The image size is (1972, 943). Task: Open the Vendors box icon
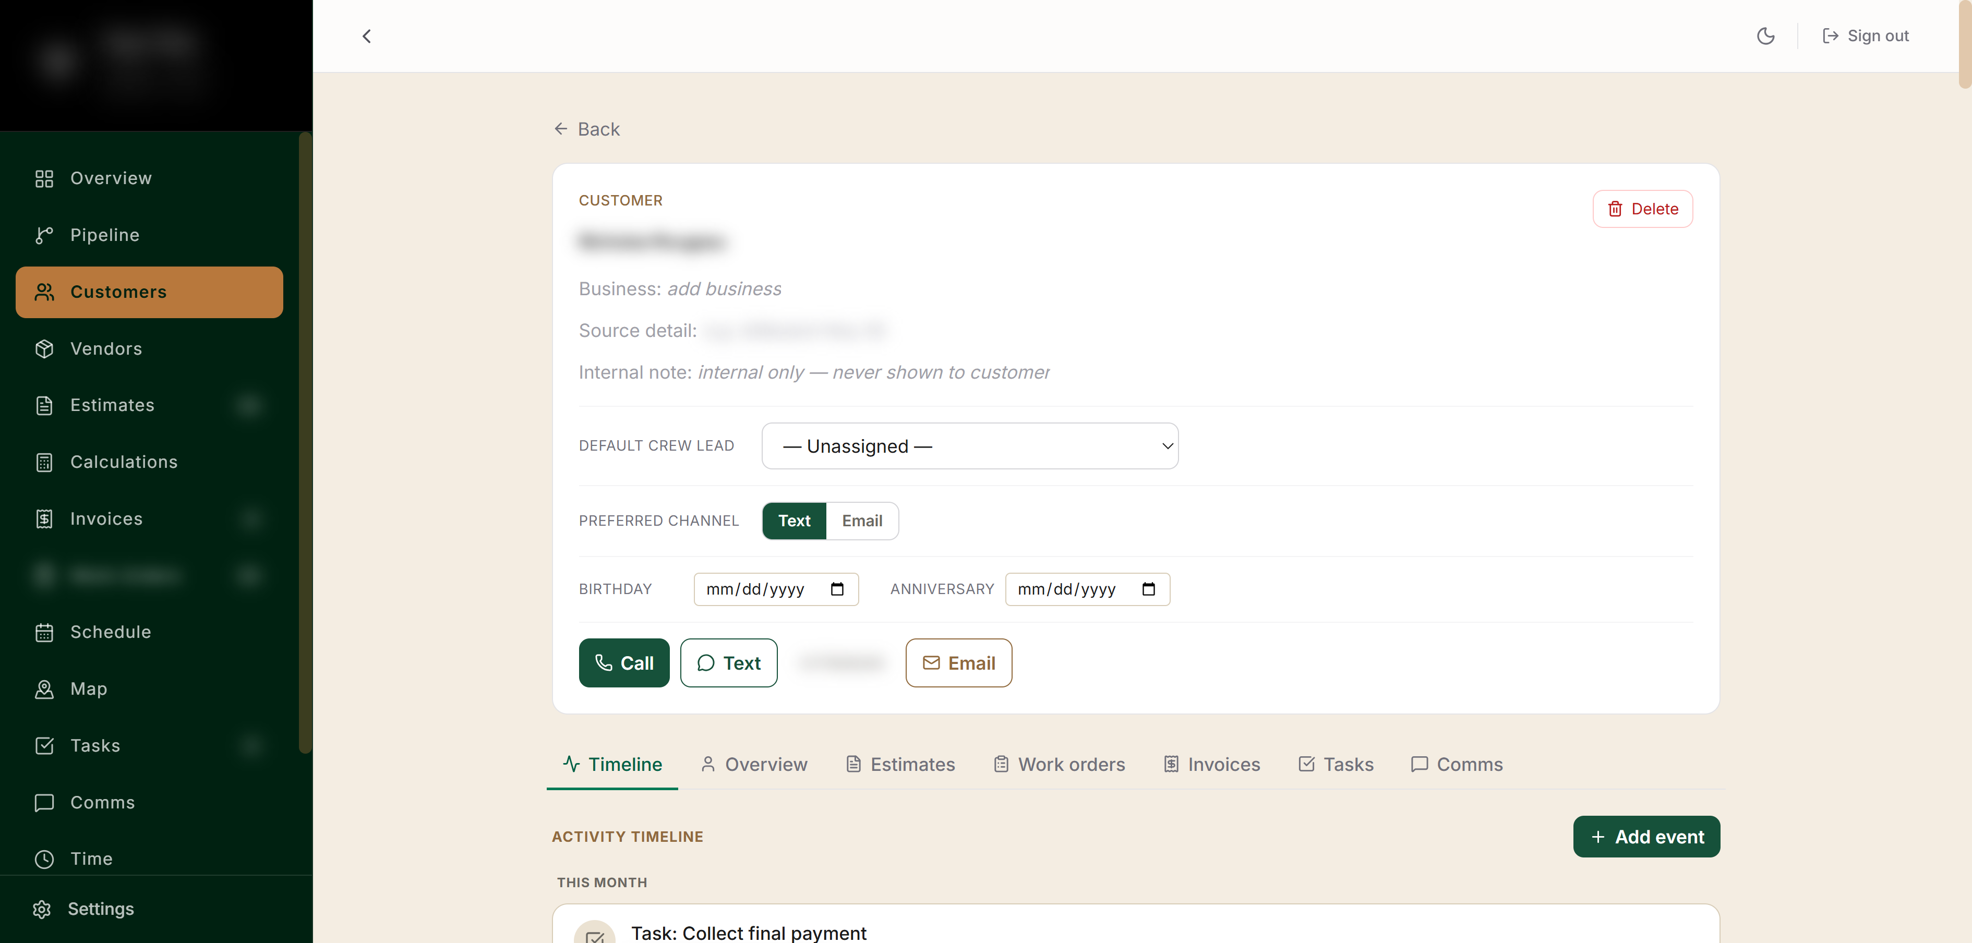(x=44, y=349)
